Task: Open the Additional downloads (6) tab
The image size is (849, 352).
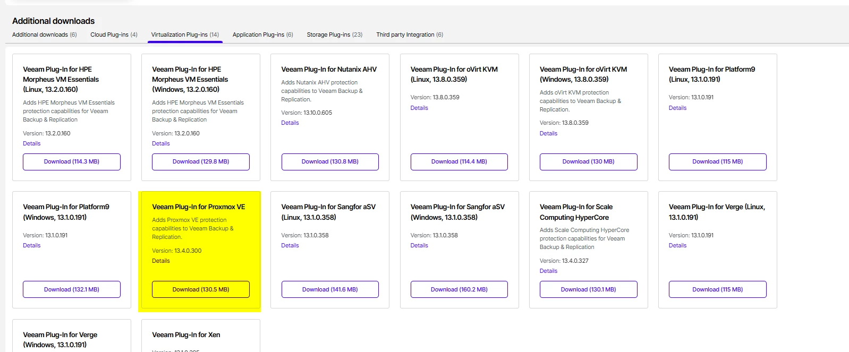Action: tap(45, 35)
